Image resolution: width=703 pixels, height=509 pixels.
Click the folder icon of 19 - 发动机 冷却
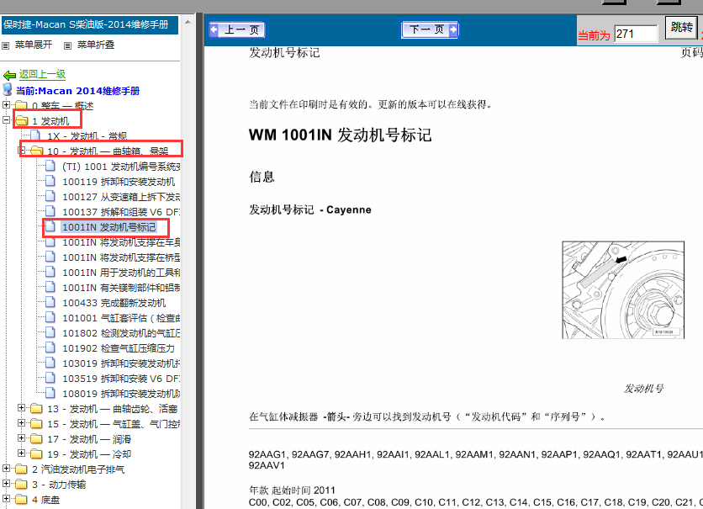36,453
